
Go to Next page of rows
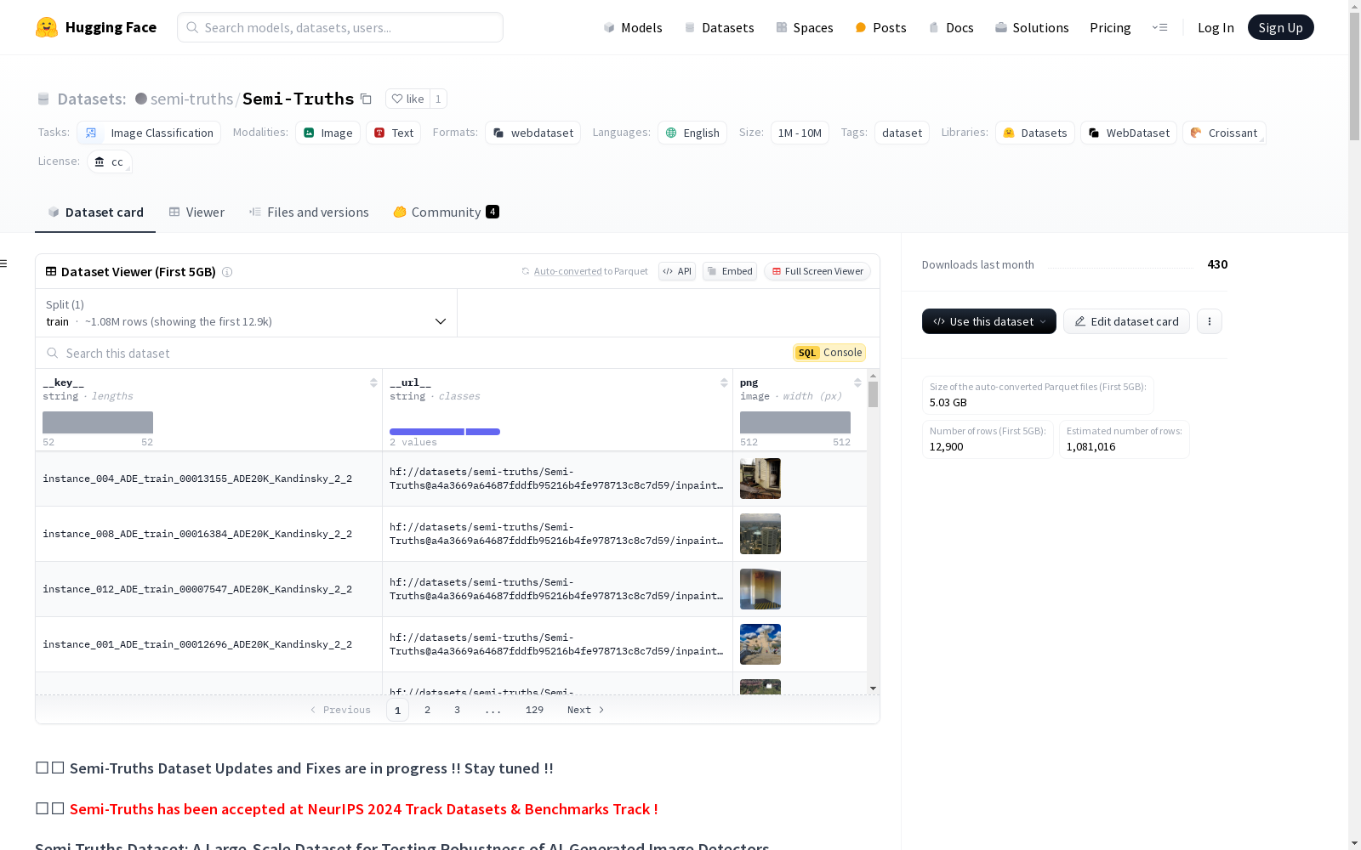pyautogui.click(x=586, y=710)
